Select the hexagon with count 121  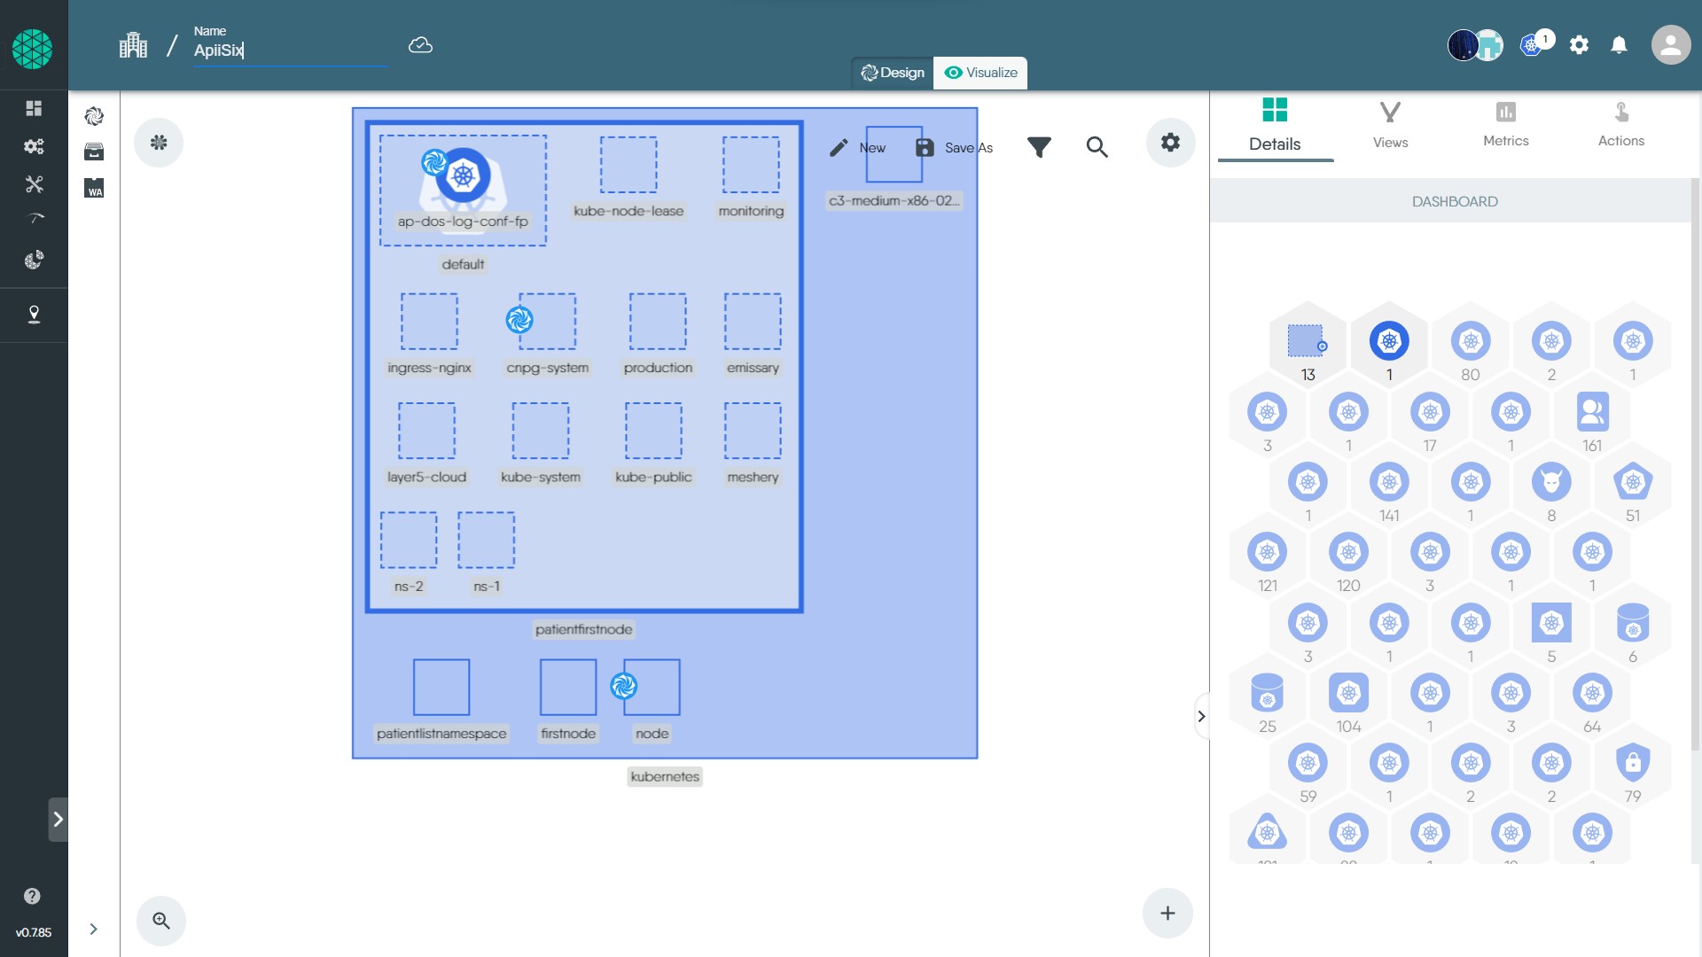click(x=1268, y=556)
